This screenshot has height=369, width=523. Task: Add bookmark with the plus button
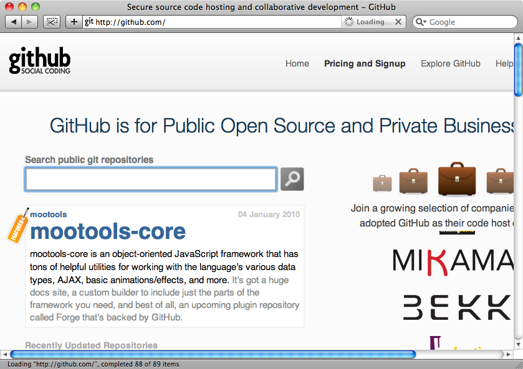click(x=74, y=22)
